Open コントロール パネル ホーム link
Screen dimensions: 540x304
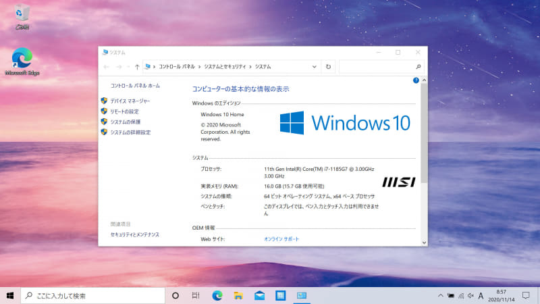click(135, 86)
